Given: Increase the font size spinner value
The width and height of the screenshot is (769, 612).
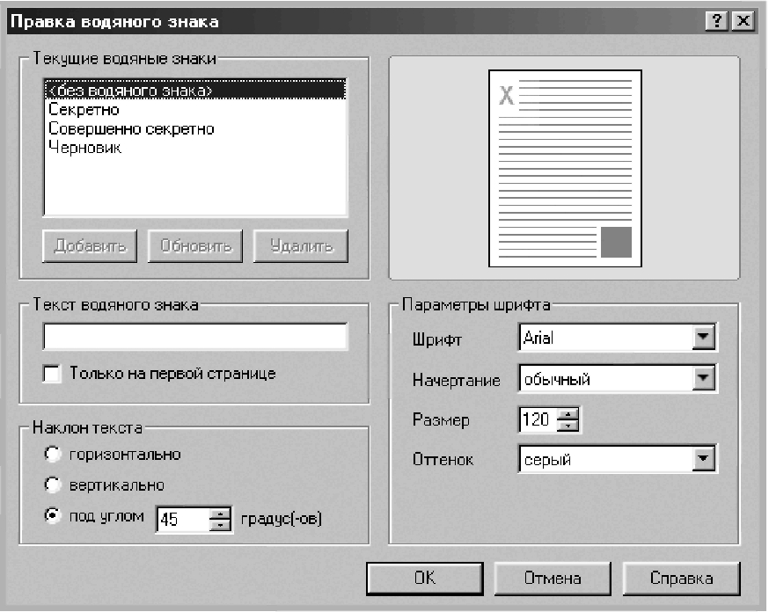Looking at the screenshot, I should pos(569,415).
